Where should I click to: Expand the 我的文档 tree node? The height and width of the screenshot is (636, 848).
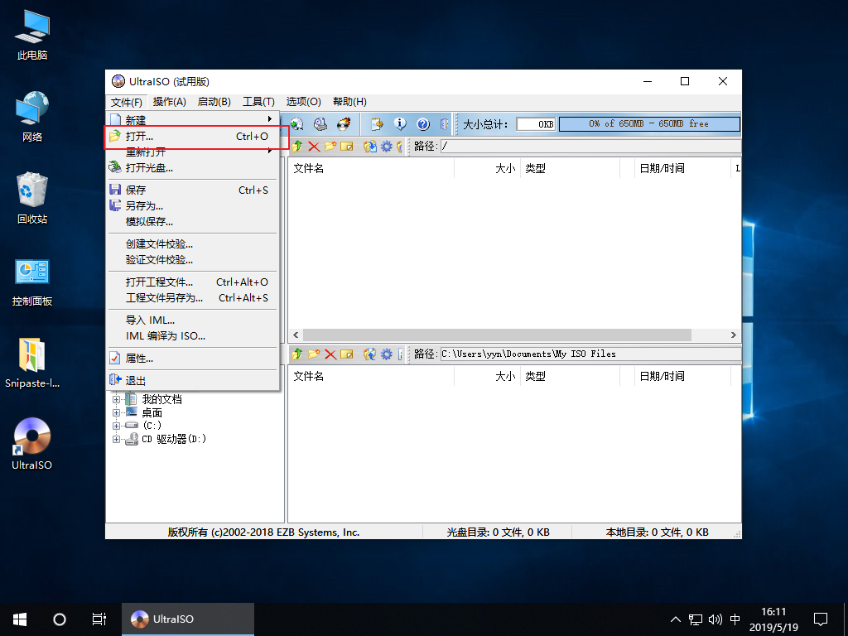(x=116, y=400)
